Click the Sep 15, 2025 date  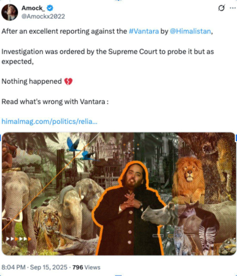[49, 267]
